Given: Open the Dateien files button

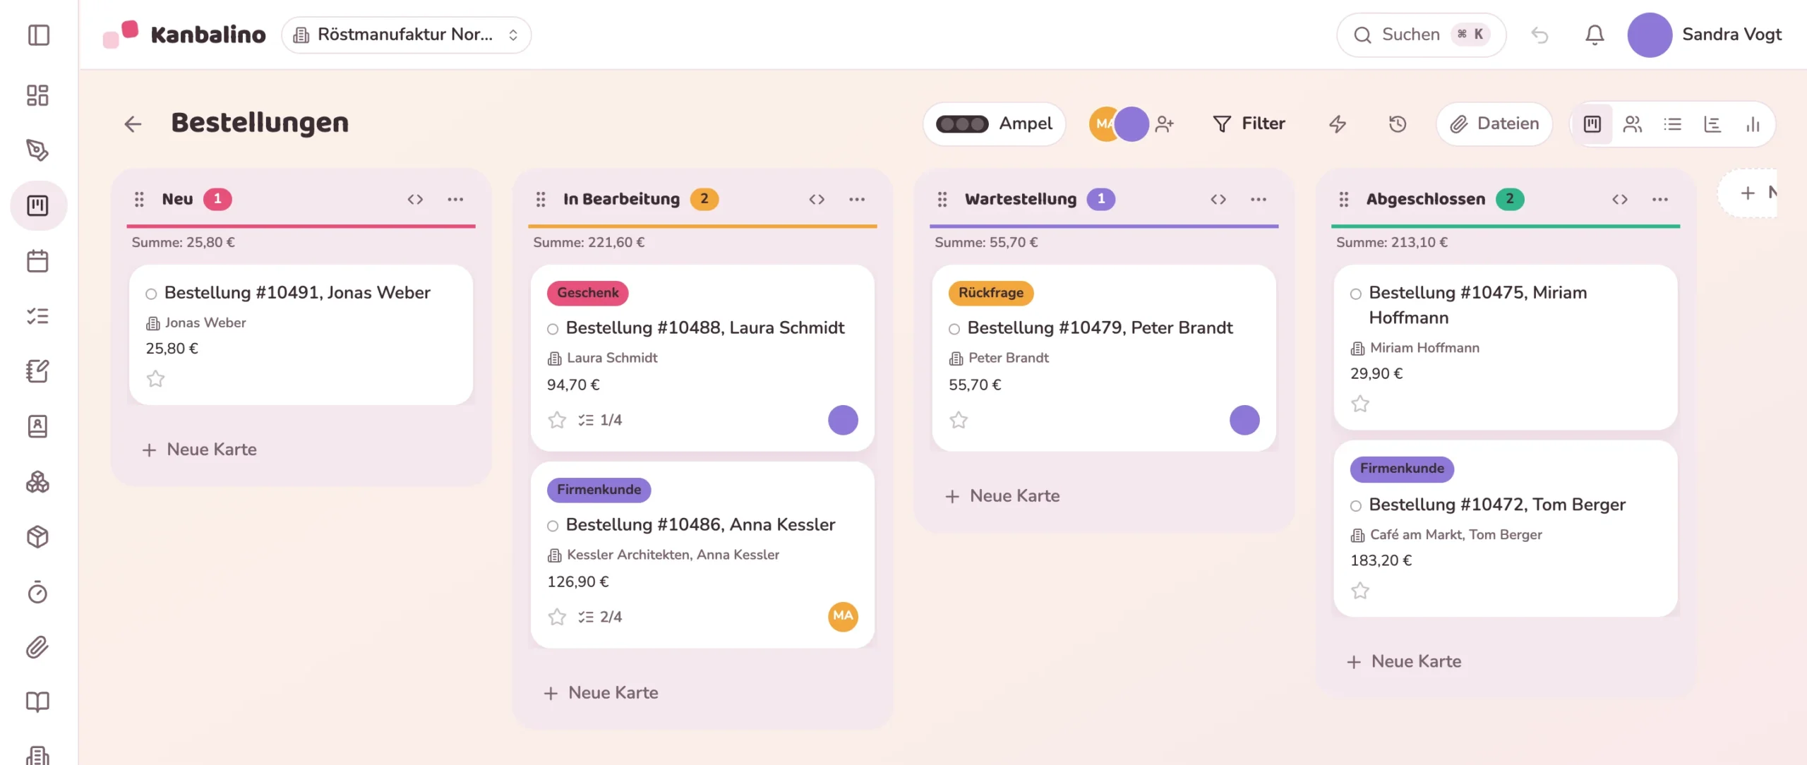Looking at the screenshot, I should [x=1494, y=124].
